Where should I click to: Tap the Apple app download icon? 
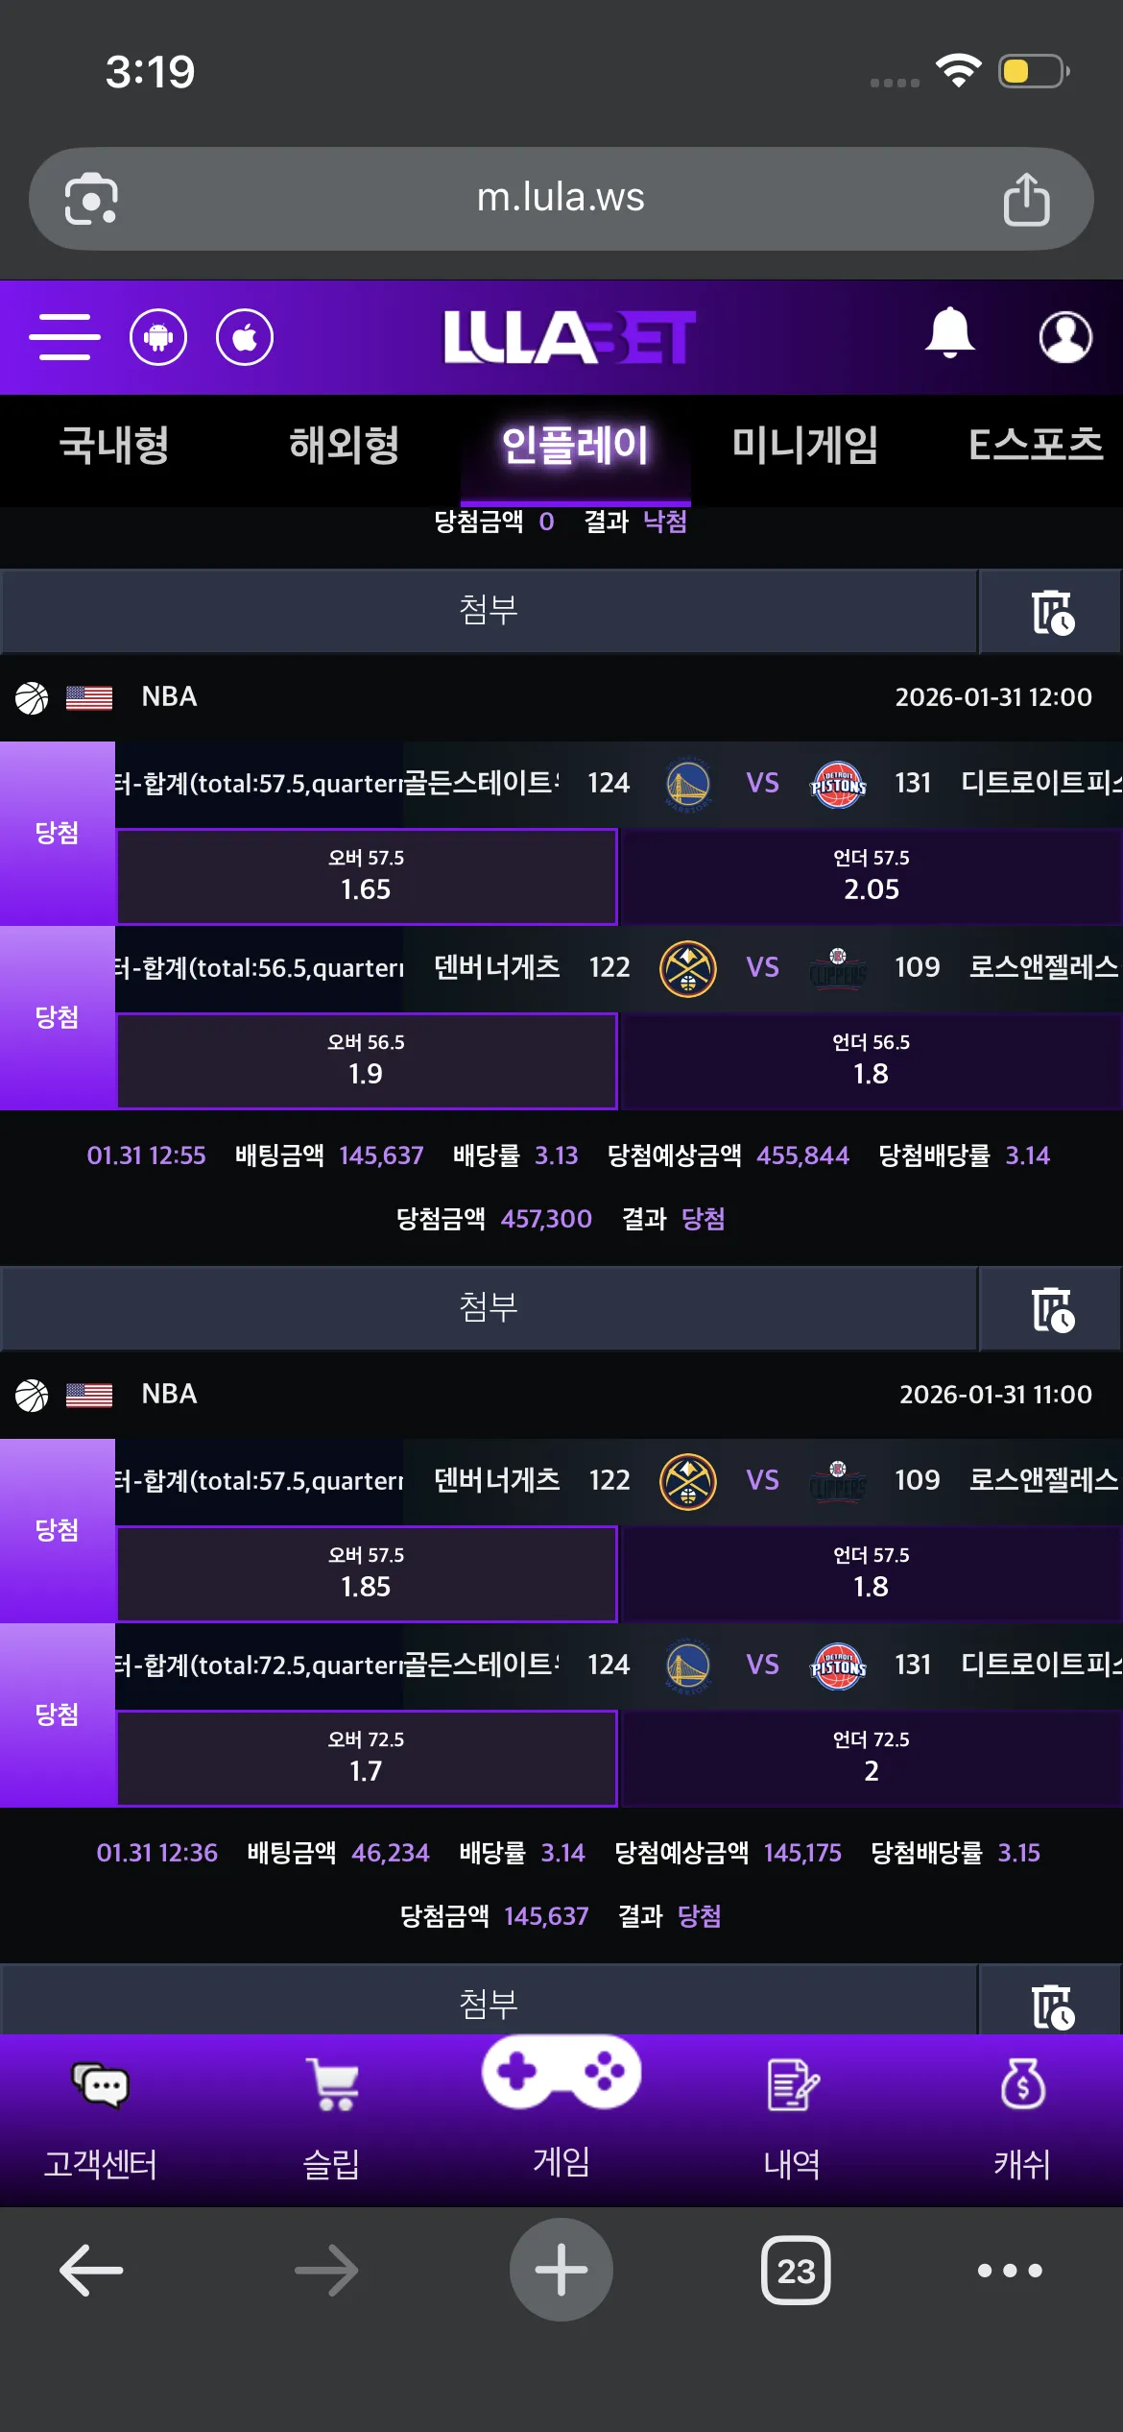[x=245, y=337]
